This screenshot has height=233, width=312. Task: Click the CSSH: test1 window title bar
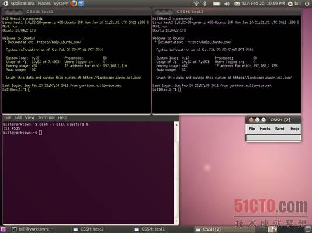pos(77,12)
